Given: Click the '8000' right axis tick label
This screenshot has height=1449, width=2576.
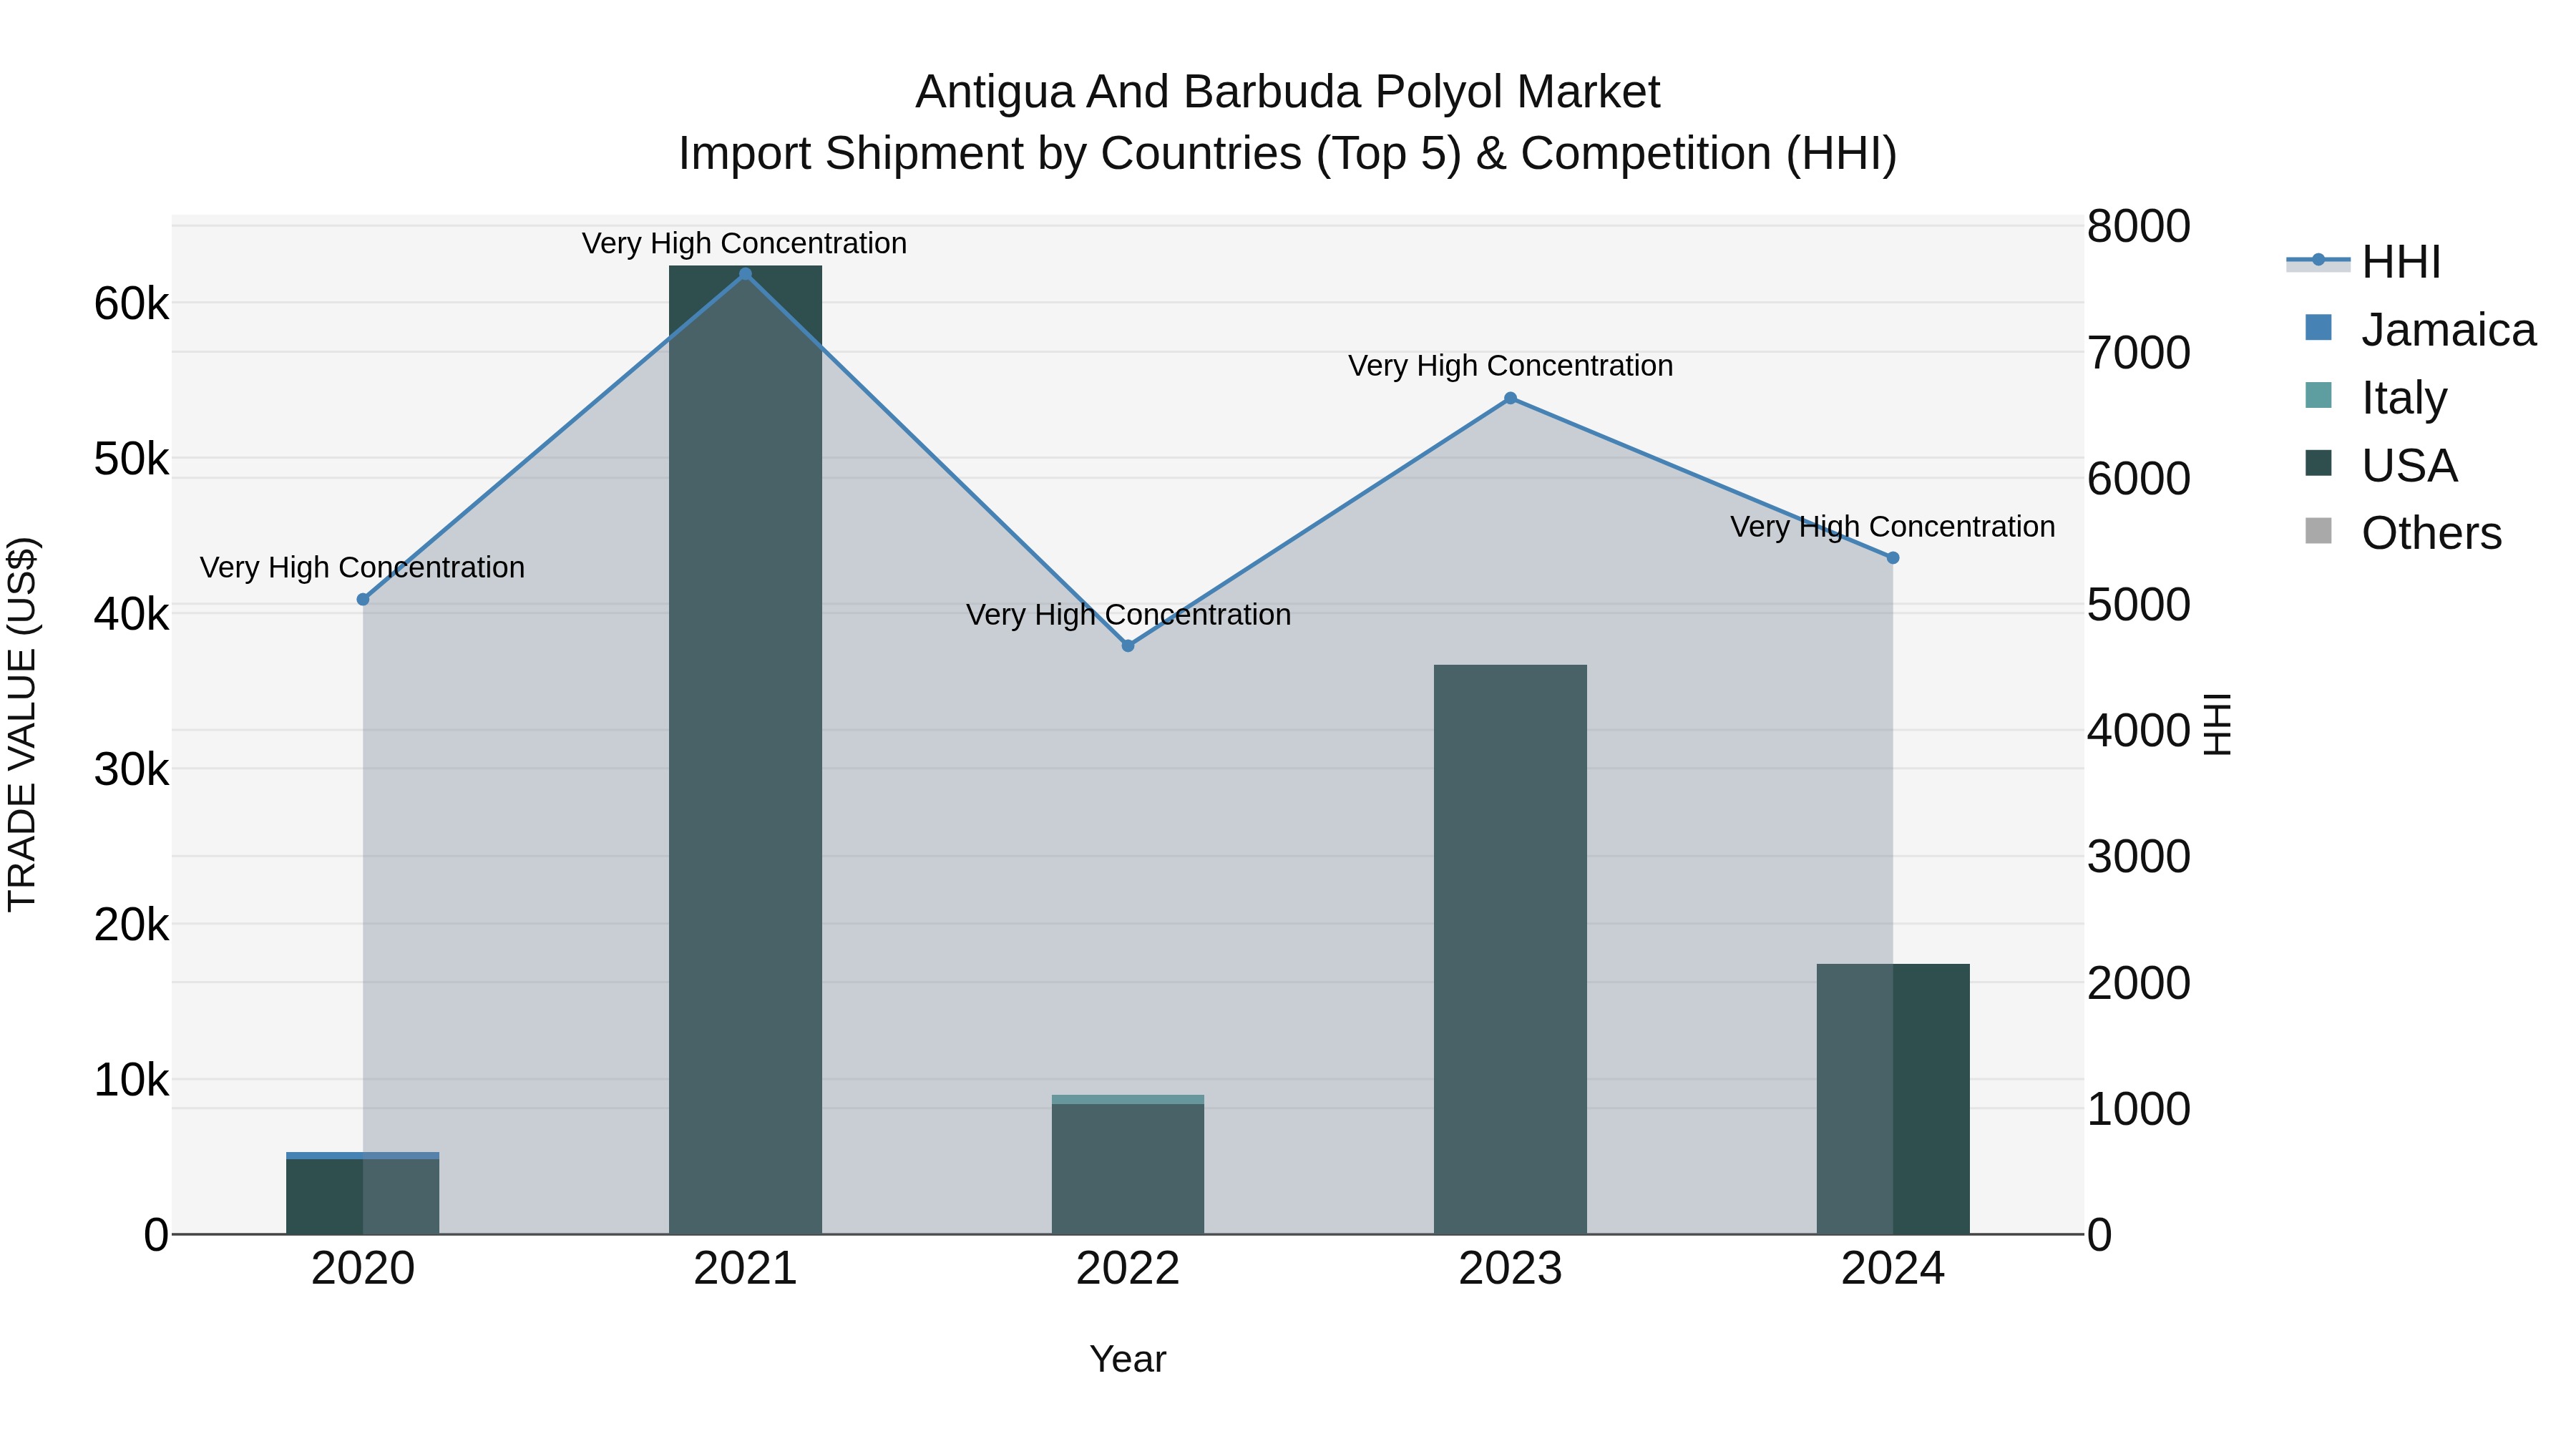Looking at the screenshot, I should [x=2139, y=226].
